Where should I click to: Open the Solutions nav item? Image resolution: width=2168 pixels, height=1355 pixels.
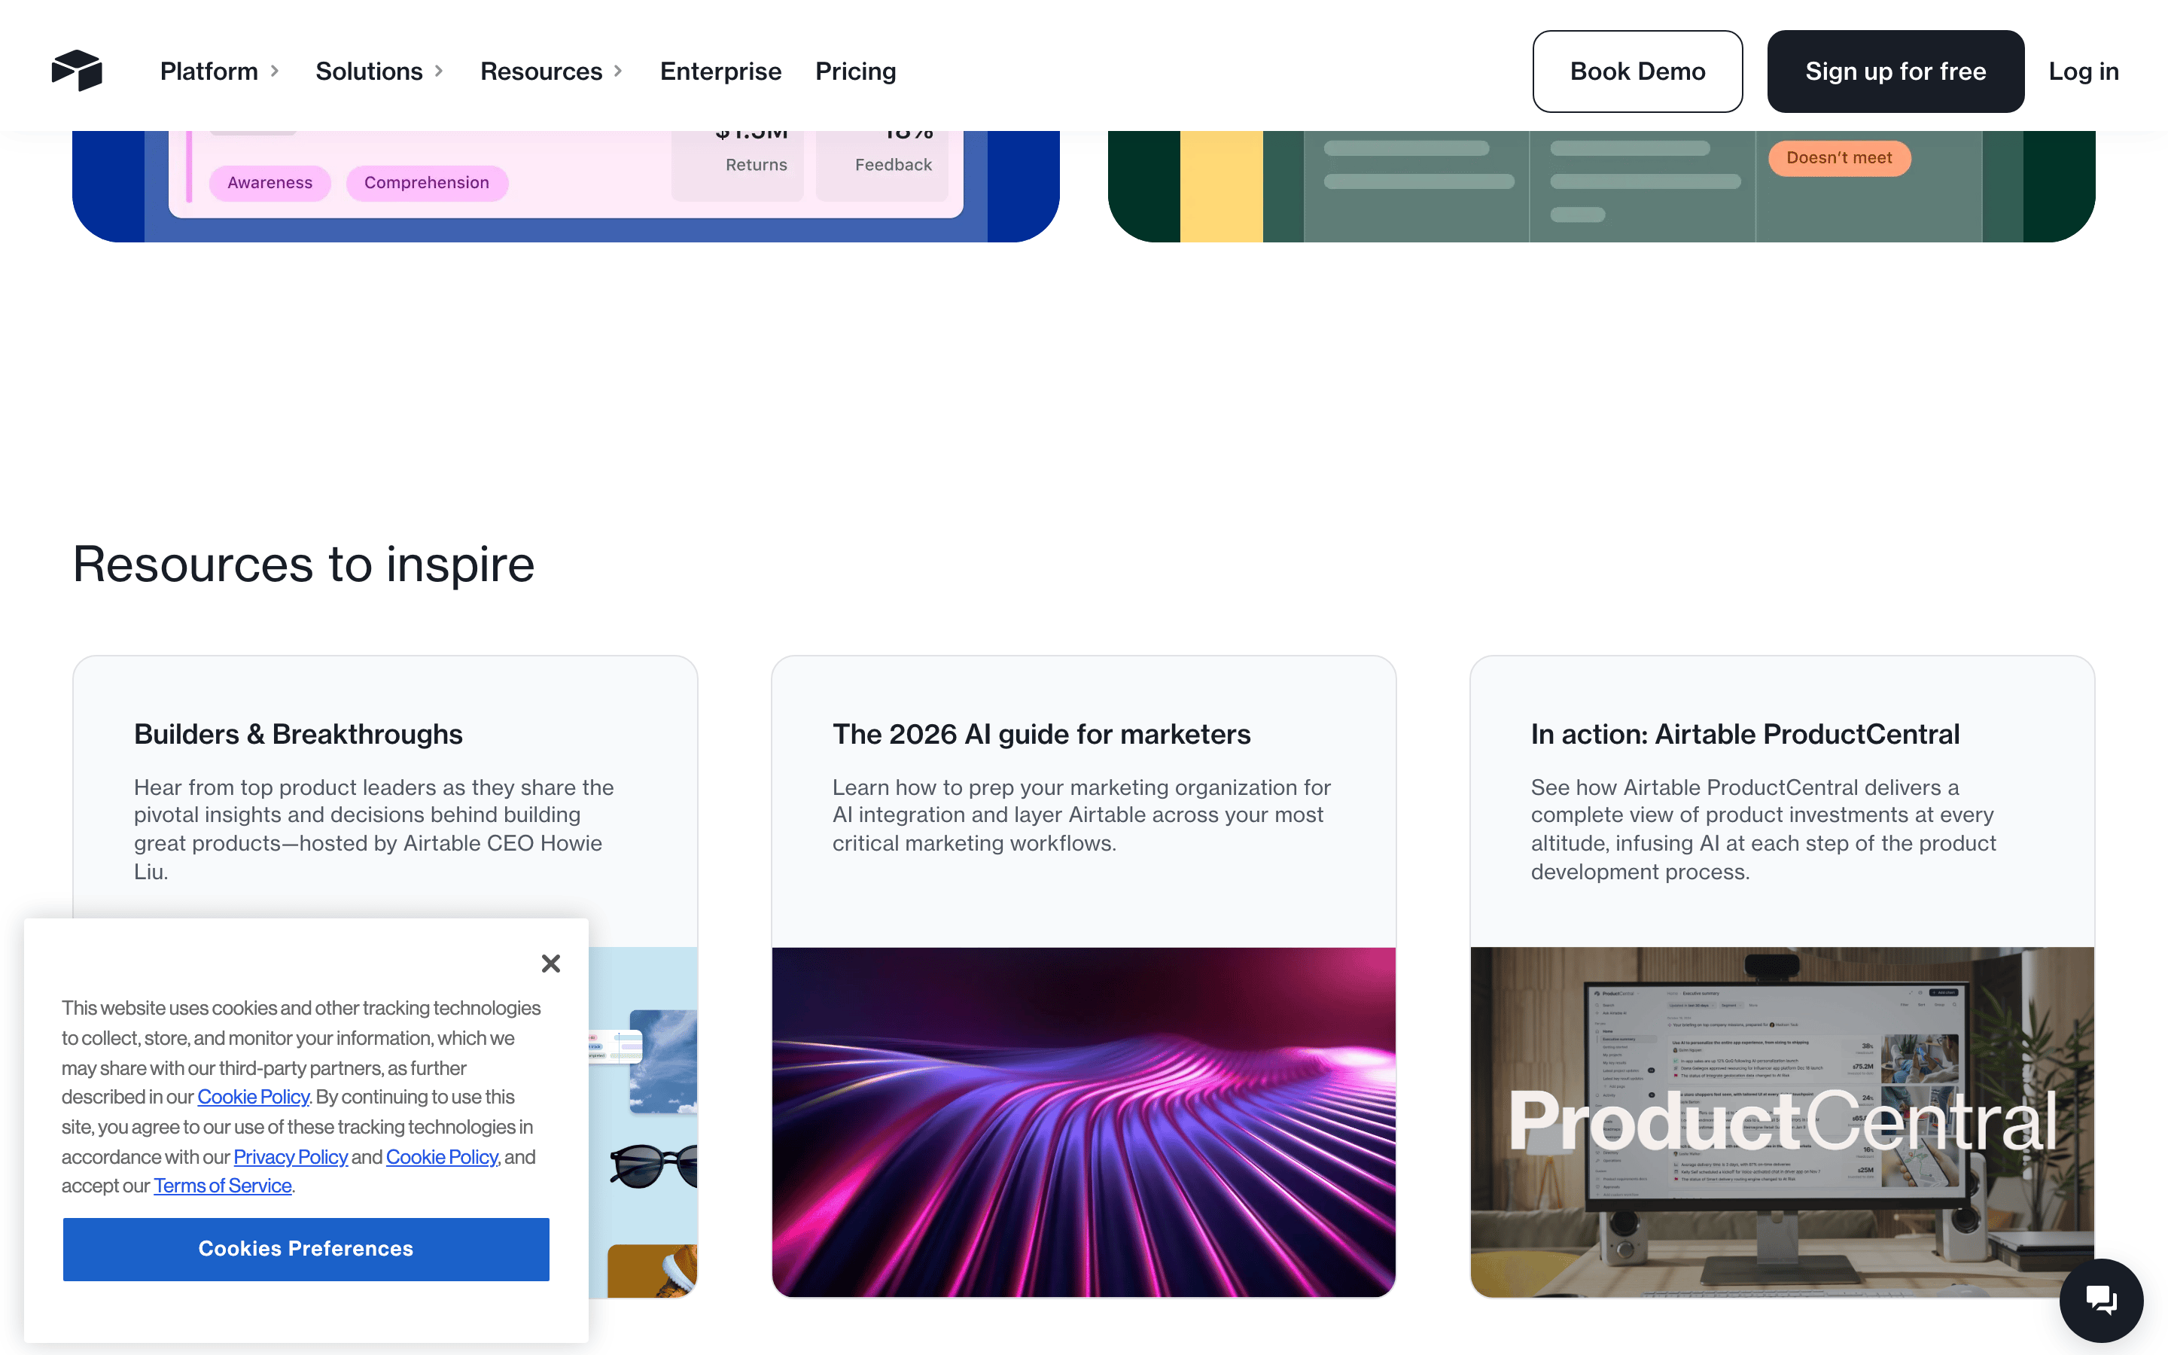[369, 72]
